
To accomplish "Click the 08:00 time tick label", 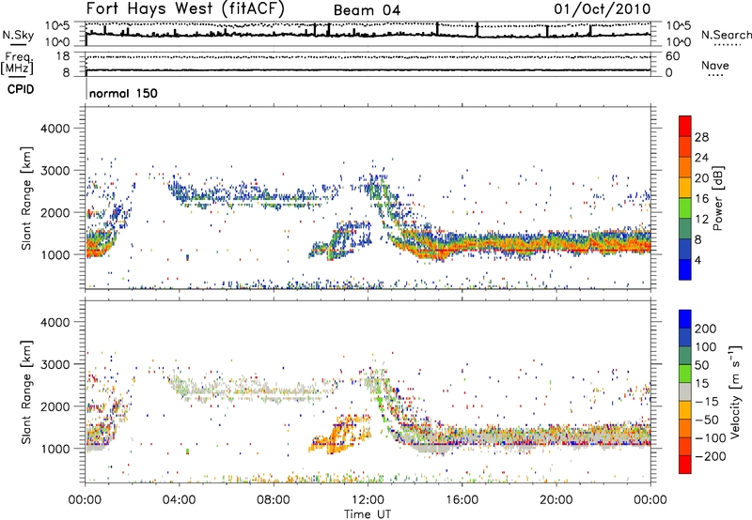I will pos(274,500).
